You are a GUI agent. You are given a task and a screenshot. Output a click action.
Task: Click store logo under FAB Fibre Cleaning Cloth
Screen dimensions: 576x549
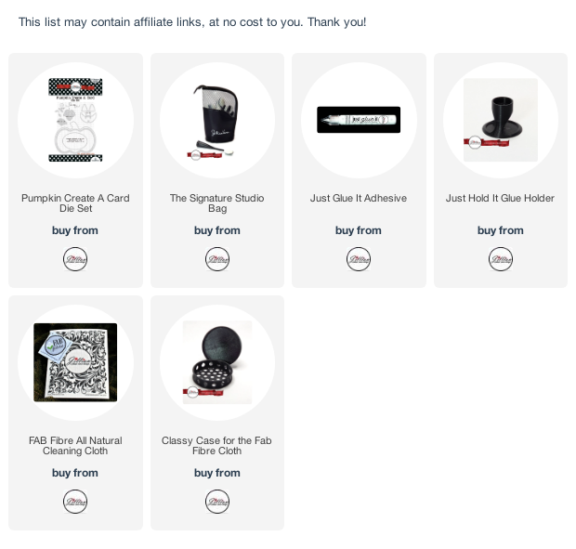[75, 502]
